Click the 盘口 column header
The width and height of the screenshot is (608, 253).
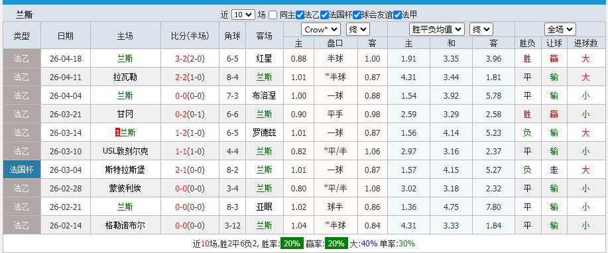[335, 43]
